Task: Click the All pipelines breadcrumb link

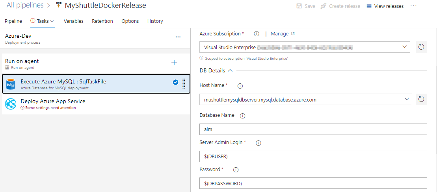Action: [25, 5]
